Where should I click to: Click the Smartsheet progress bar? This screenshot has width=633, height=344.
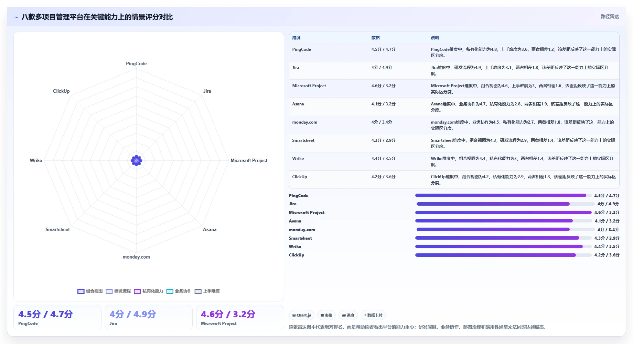pyautogui.click(x=503, y=238)
